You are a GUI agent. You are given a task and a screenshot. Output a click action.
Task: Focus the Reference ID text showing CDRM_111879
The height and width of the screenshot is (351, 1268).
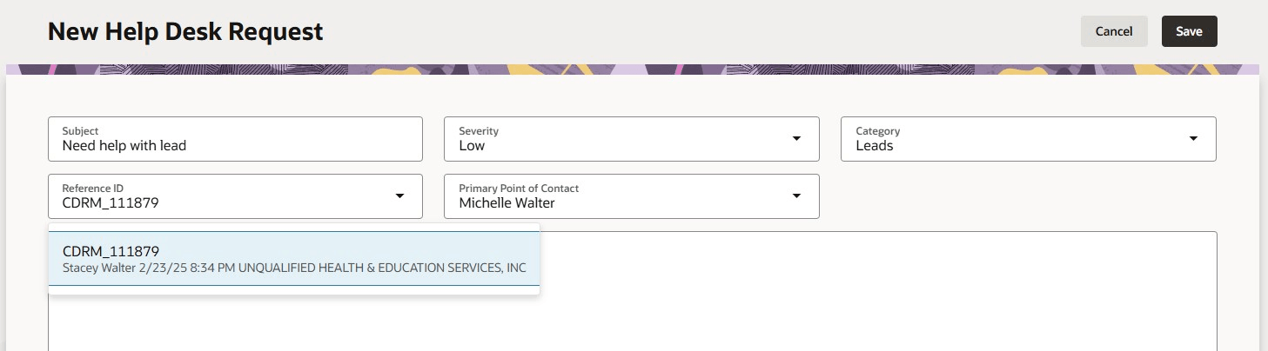[111, 203]
